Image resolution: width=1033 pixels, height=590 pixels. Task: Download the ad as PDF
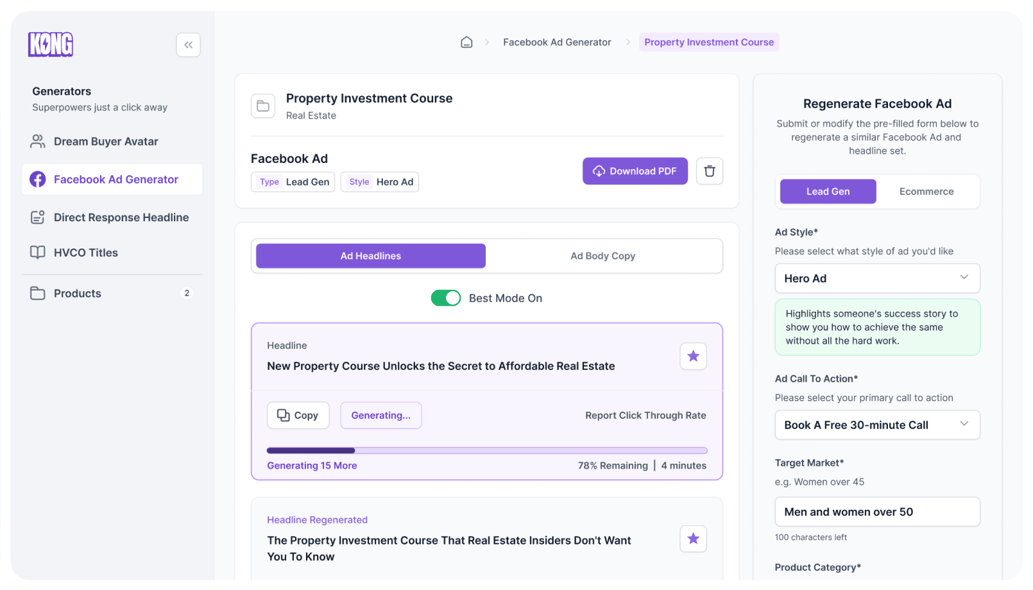635,171
